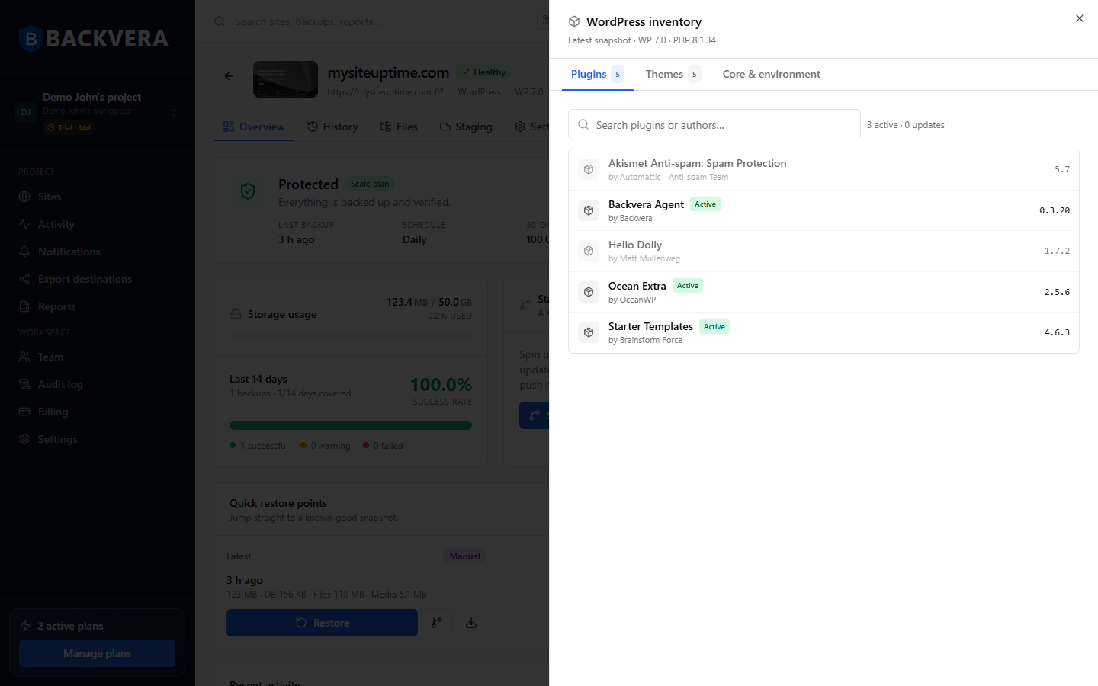Go back using the left arrow icon
The image size is (1098, 686).
coord(229,76)
